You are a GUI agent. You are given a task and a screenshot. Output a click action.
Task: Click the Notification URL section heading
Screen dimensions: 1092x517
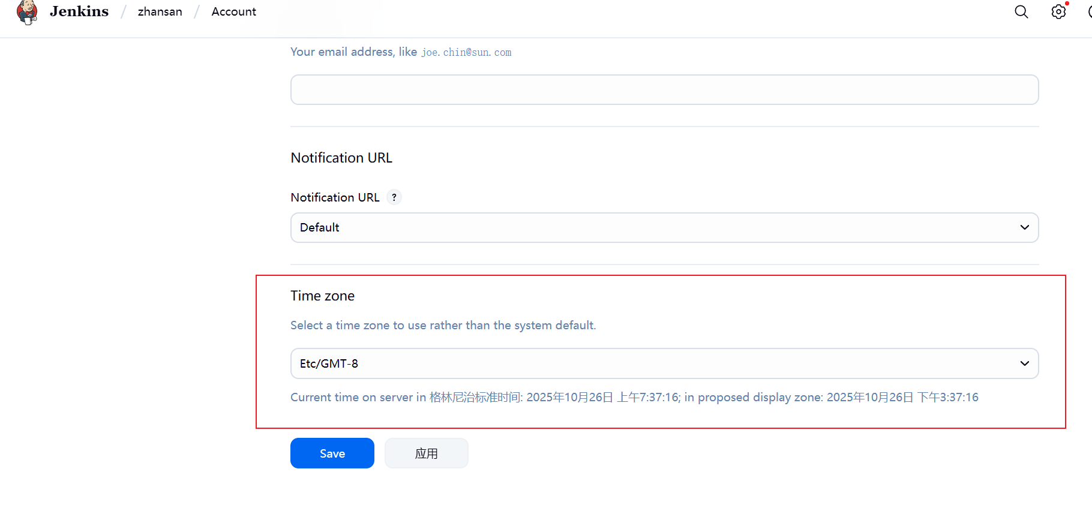[341, 158]
